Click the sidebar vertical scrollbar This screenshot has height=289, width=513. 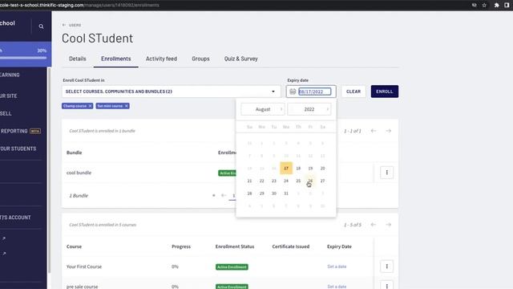(50, 170)
